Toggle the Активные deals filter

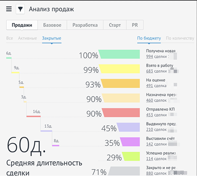click(27, 38)
